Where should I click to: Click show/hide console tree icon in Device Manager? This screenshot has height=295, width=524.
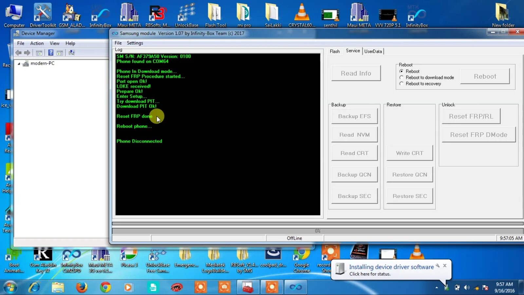point(39,53)
